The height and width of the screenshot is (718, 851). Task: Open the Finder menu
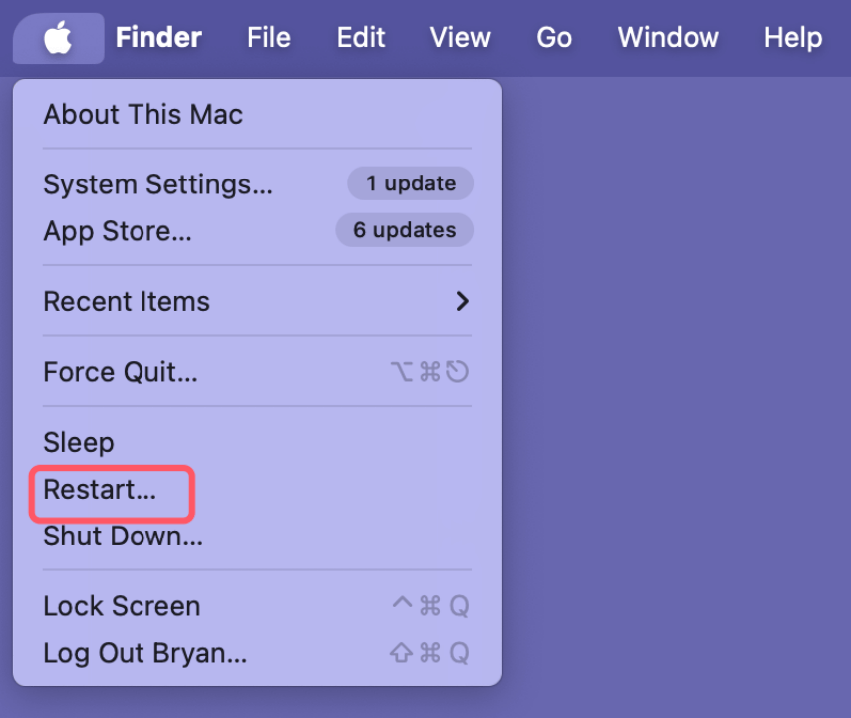click(158, 37)
